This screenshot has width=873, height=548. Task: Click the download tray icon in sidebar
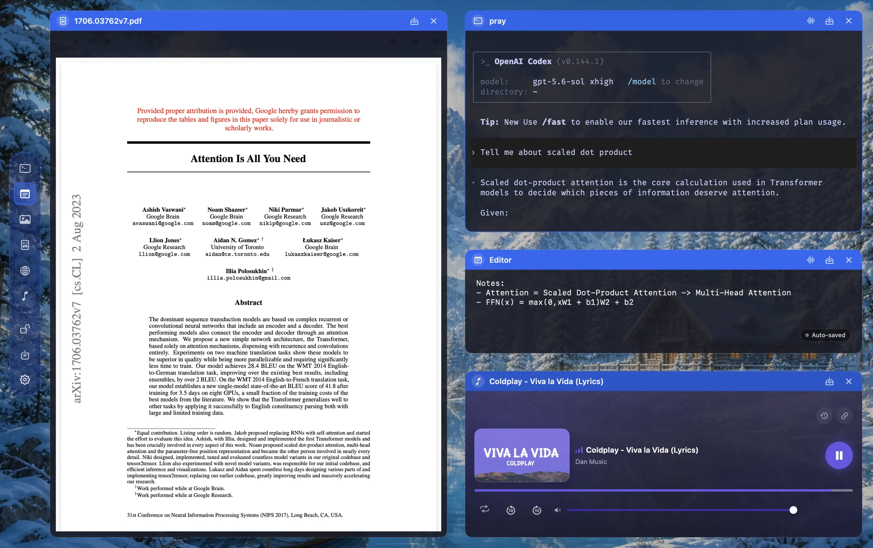tap(25, 354)
